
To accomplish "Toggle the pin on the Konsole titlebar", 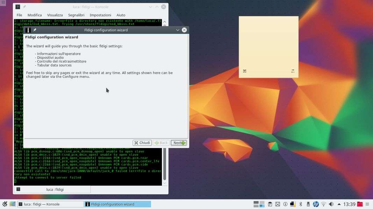I will pyautogui.click(x=24, y=7).
